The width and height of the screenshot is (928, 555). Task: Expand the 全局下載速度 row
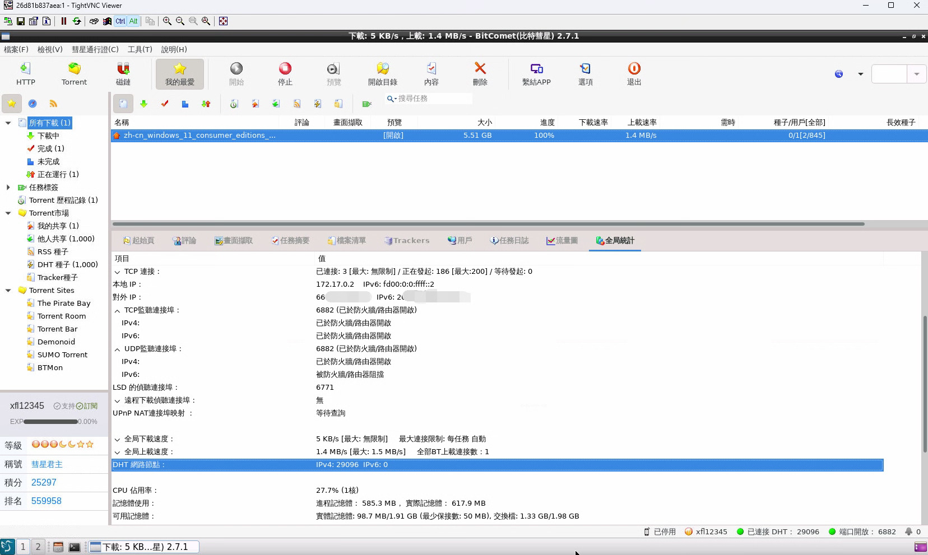[x=117, y=439]
